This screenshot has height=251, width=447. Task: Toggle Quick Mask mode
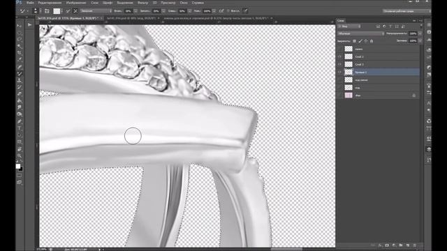pos(20,175)
